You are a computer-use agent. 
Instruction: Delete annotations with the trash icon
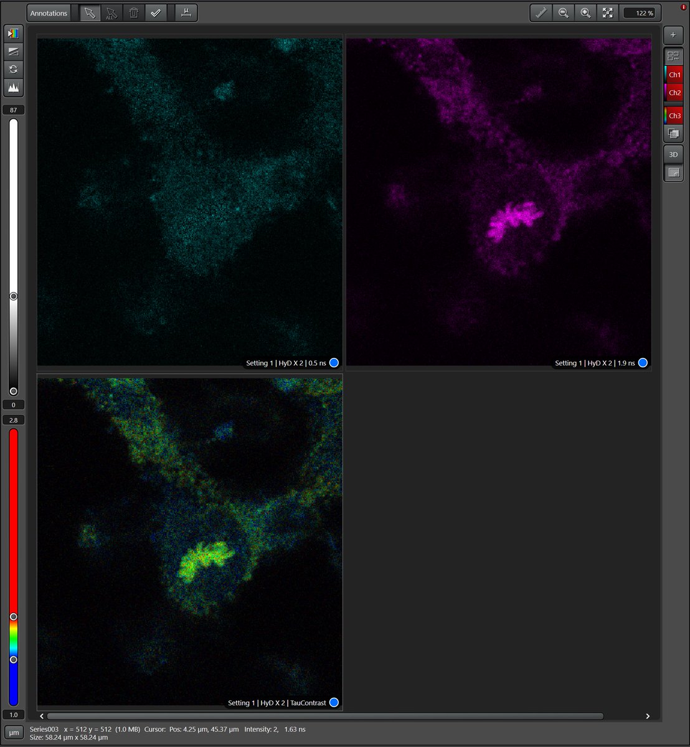(134, 12)
